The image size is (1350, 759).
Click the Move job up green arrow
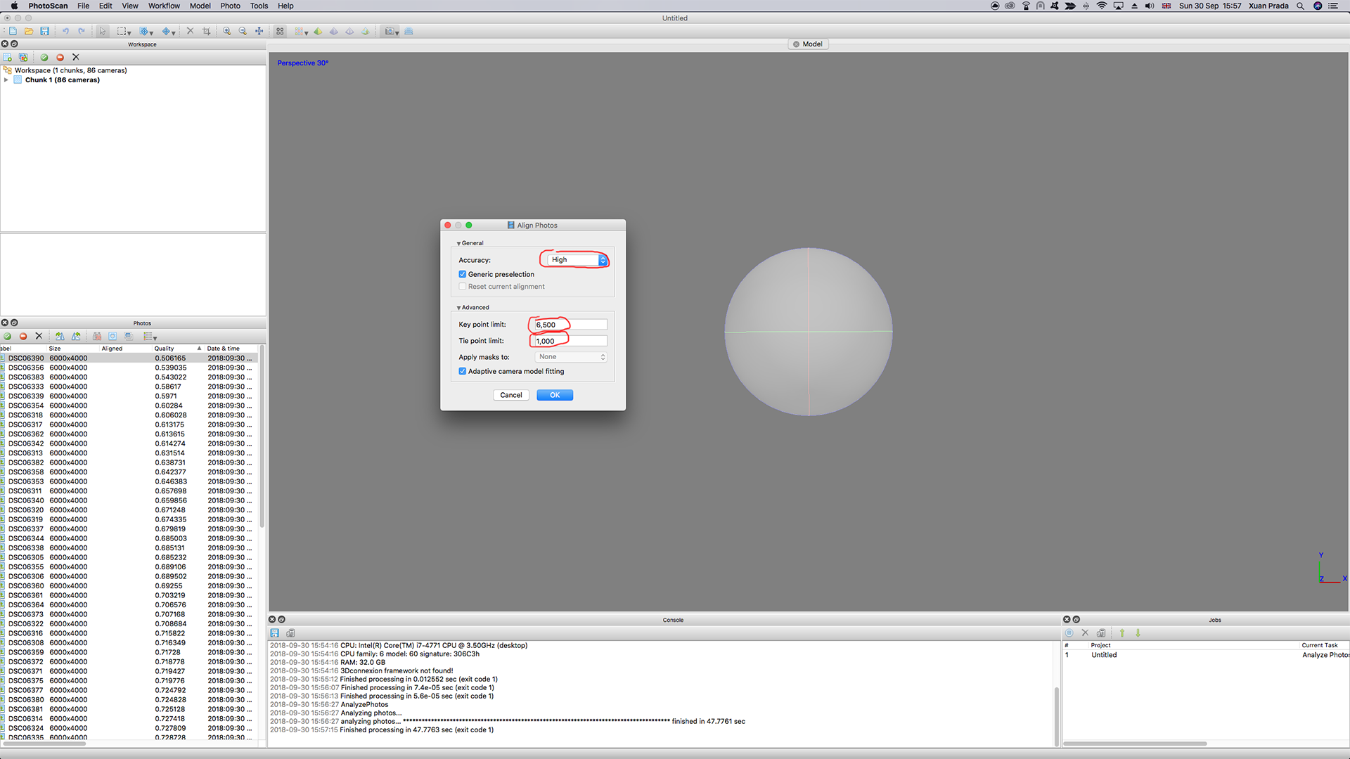point(1122,633)
